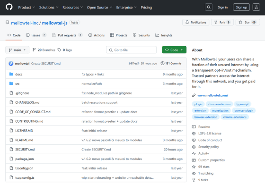Open the header appearance settings icon
Viewport: 265px width, 184px height.
[x=256, y=7]
